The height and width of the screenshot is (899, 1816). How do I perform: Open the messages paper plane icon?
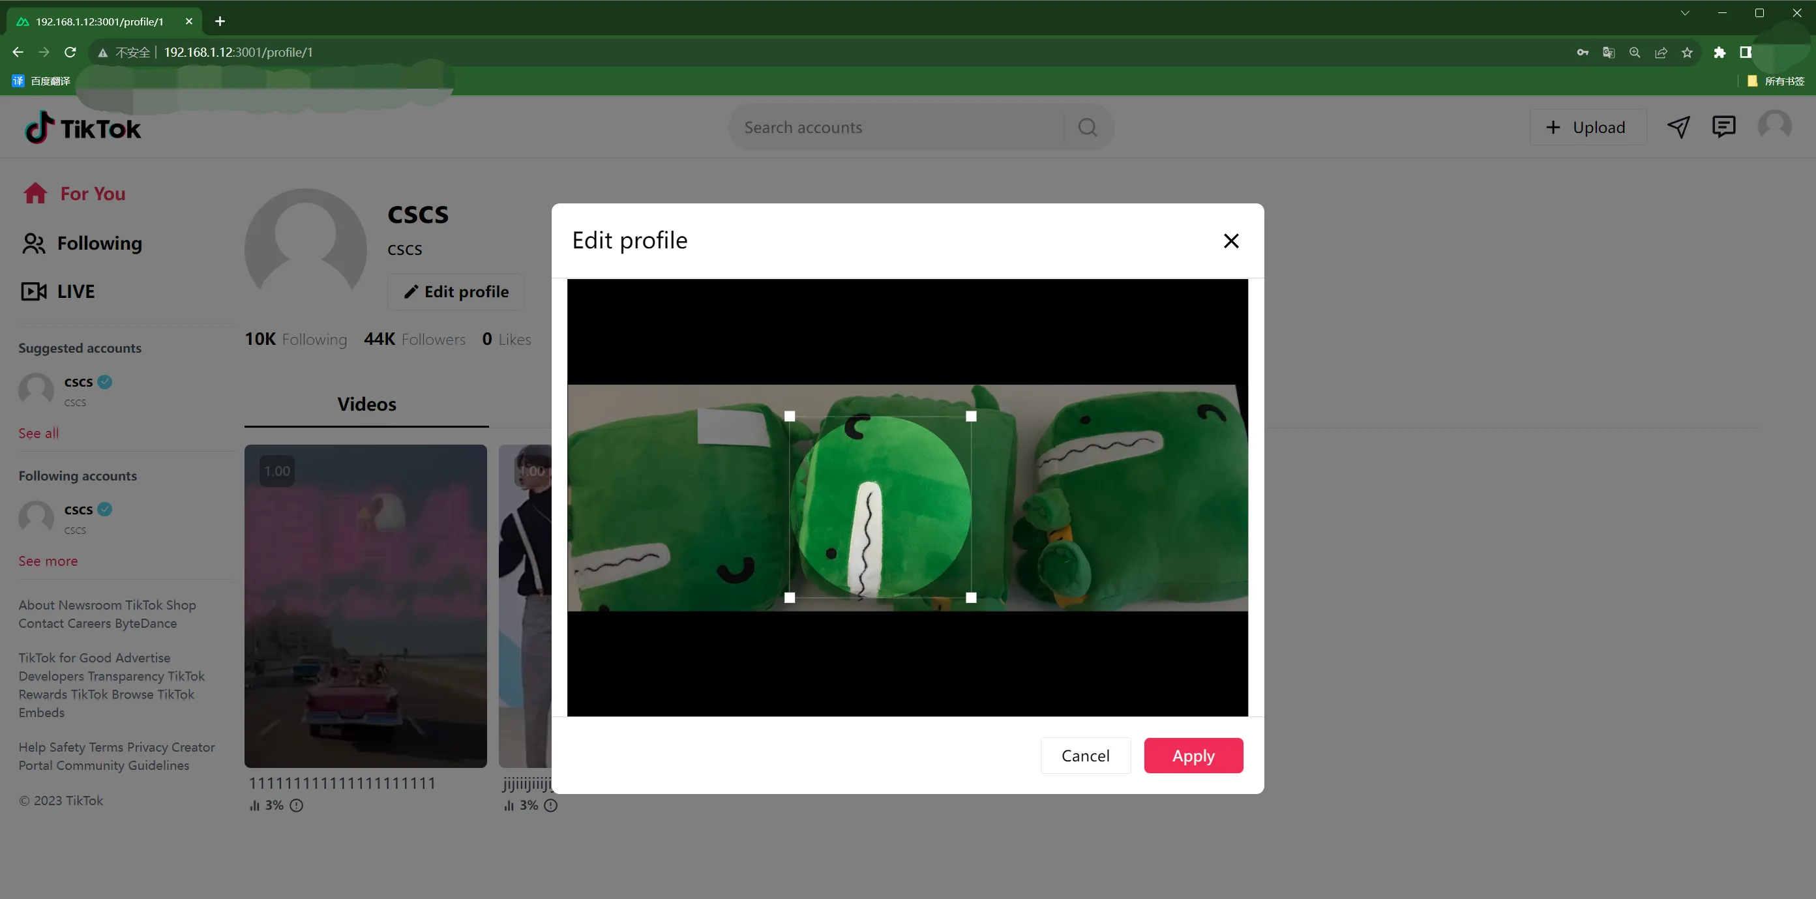click(1678, 127)
